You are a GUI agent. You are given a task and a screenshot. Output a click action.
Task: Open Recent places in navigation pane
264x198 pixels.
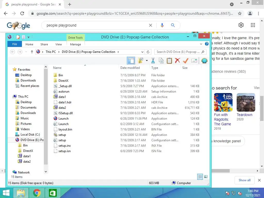pos(30,86)
